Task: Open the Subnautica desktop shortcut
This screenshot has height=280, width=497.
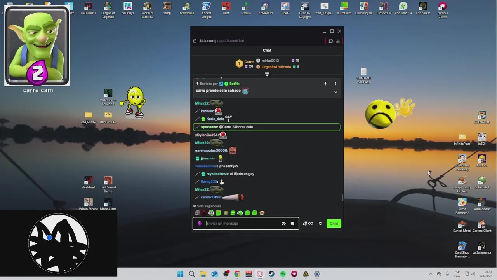Action: tap(482, 117)
